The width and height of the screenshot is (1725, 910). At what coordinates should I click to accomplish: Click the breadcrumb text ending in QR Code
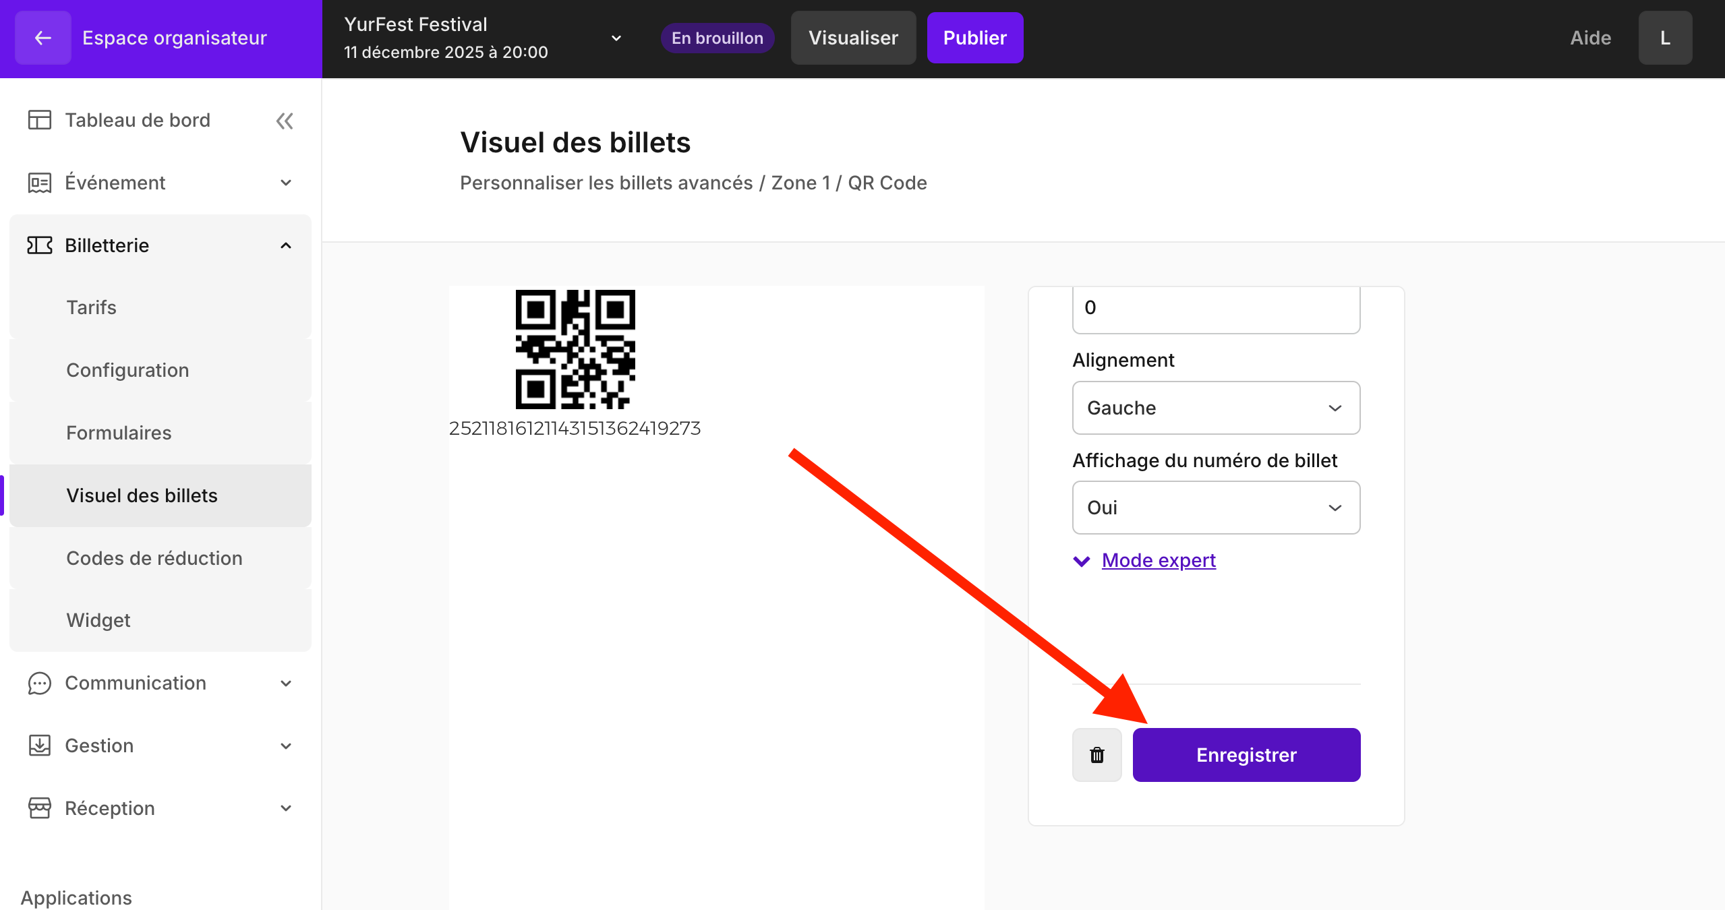693,183
